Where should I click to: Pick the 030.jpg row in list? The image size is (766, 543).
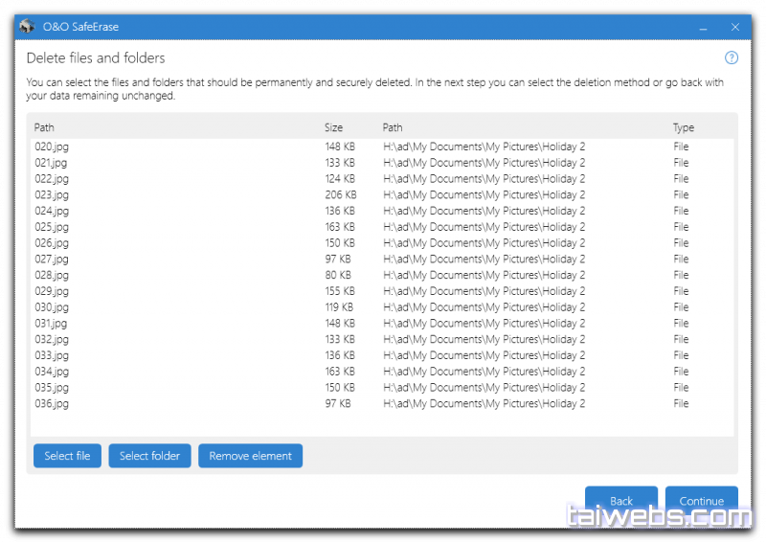point(52,307)
